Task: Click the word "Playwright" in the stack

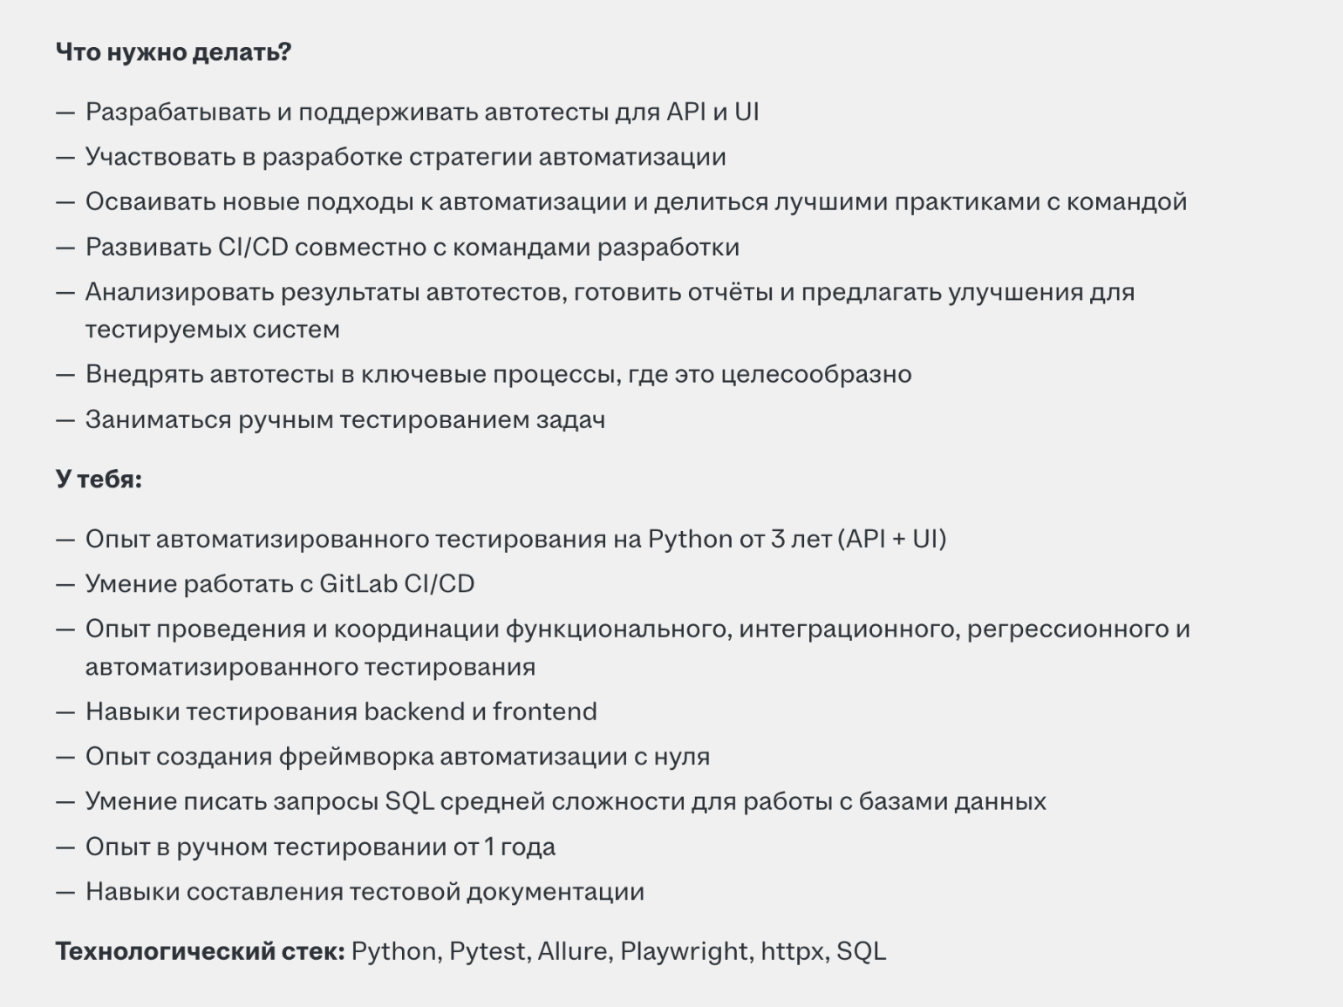Action: (x=686, y=951)
